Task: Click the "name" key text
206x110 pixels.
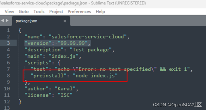Action: [33, 37]
